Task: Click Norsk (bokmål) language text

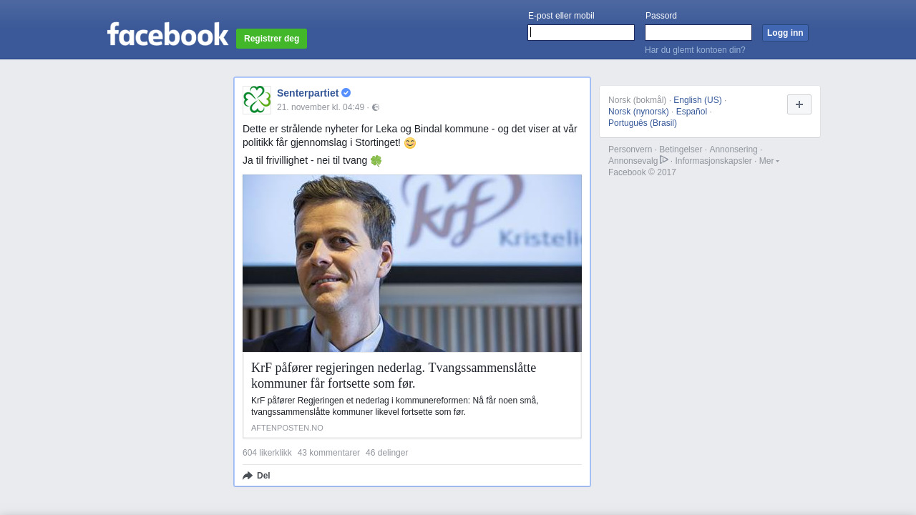Action: click(637, 100)
